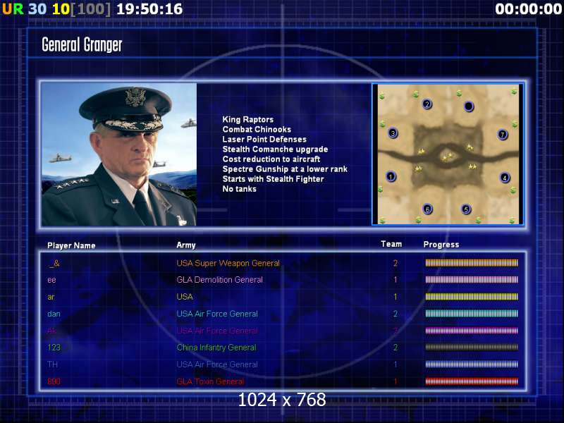Click the cyan progress bar for player dan

click(x=472, y=314)
